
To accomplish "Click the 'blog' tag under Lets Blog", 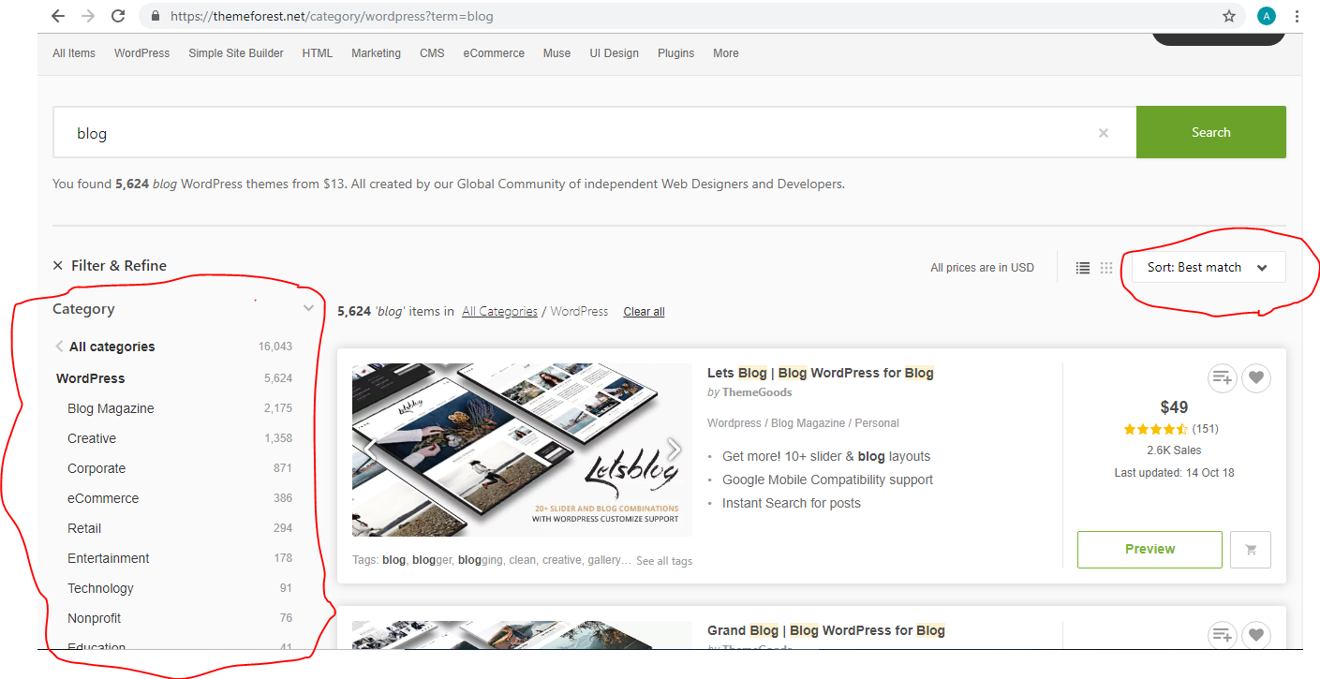I will coord(393,560).
